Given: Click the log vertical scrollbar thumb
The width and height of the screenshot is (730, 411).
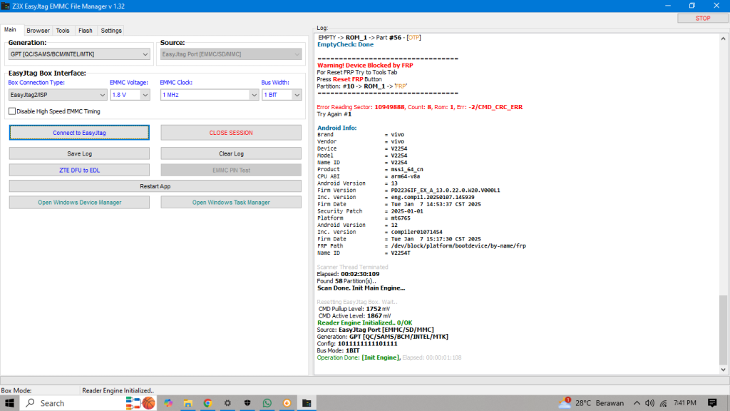Looking at the screenshot, I should pos(723,330).
